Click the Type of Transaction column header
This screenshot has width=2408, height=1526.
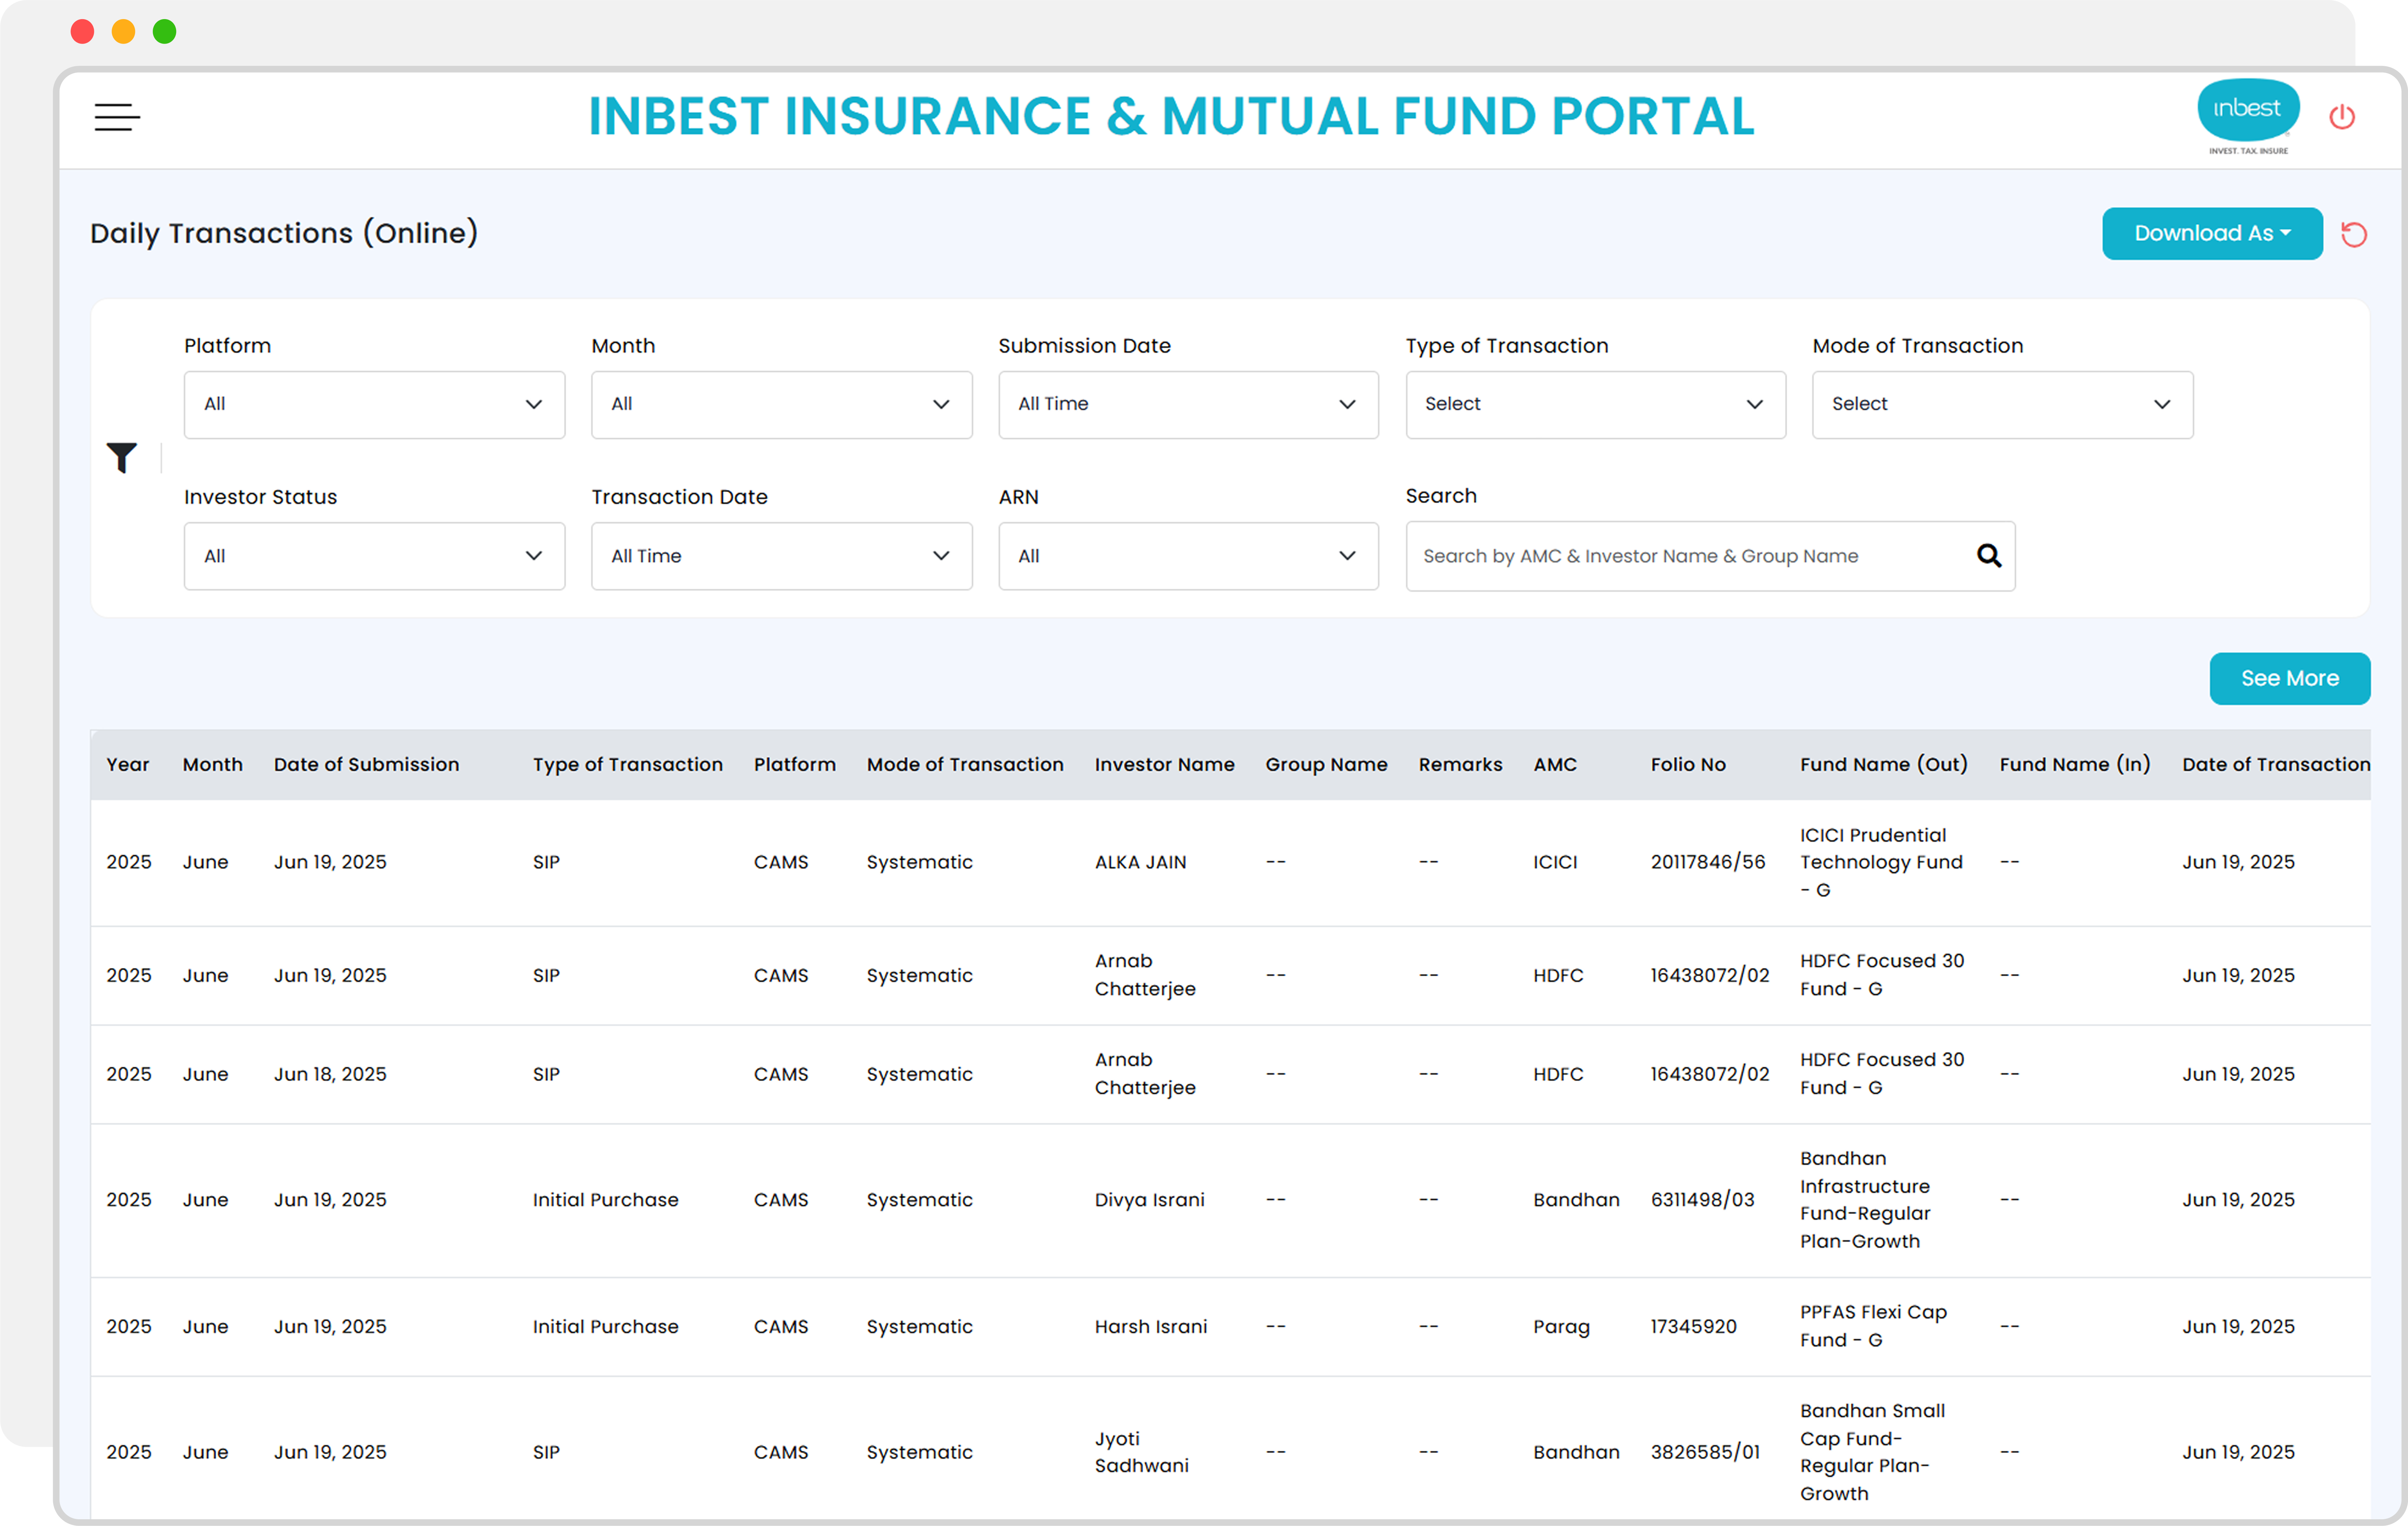pos(628,765)
